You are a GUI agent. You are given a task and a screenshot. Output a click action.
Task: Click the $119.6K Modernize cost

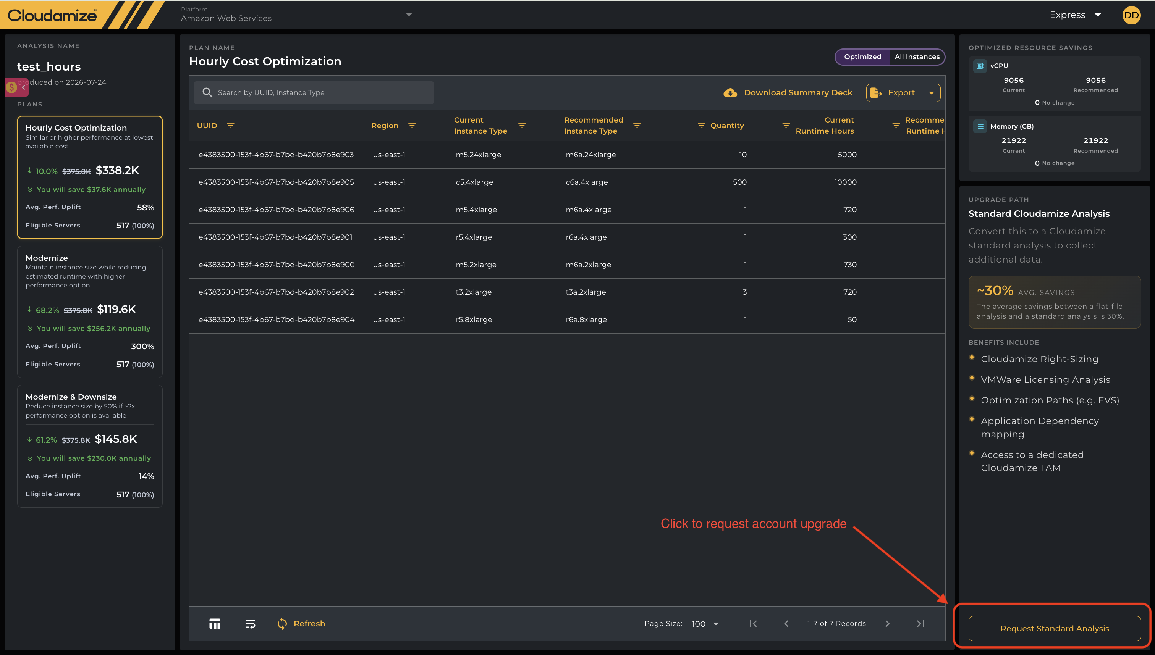pos(116,310)
